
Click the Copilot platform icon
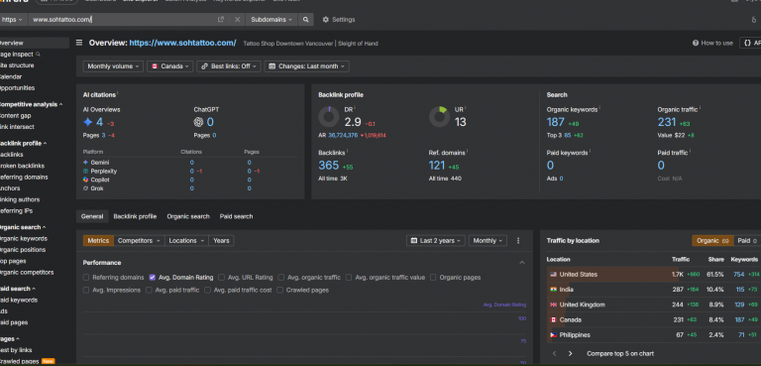85,180
